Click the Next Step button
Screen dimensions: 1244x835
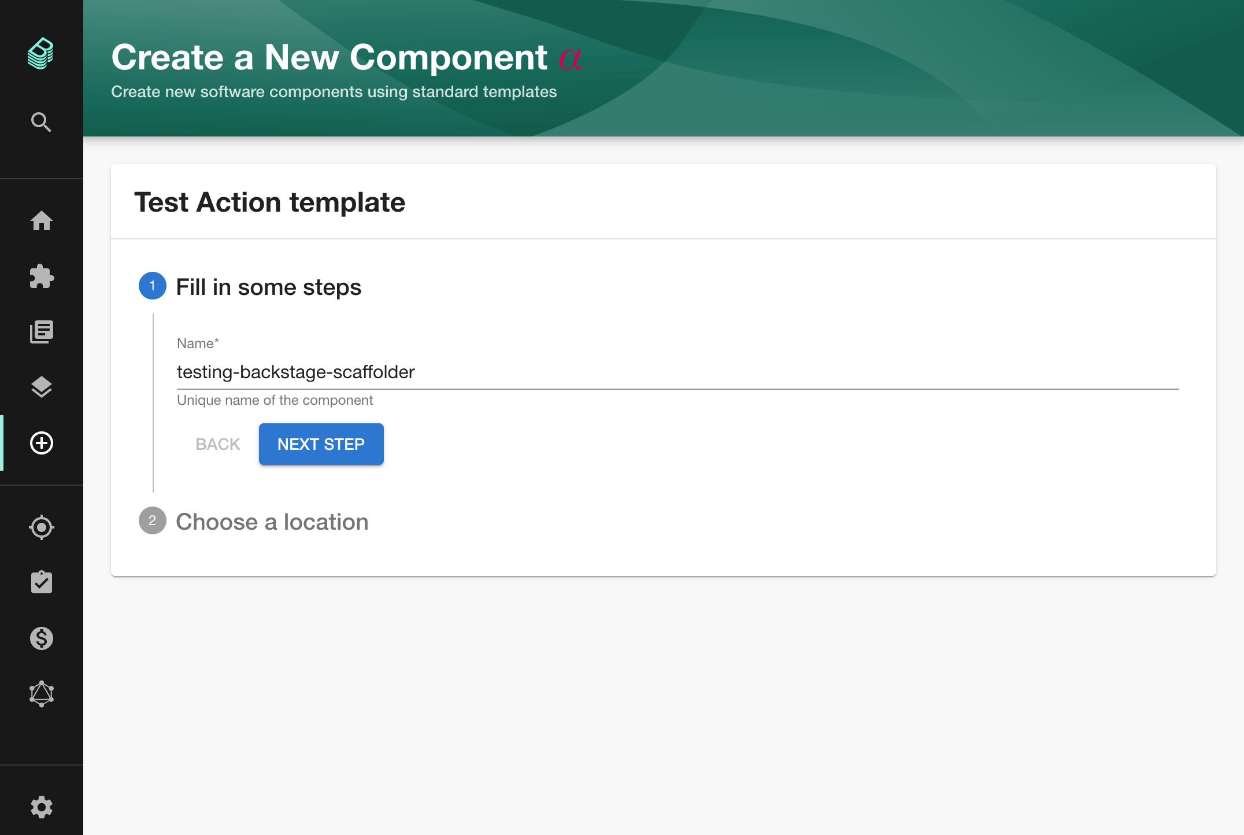tap(321, 444)
